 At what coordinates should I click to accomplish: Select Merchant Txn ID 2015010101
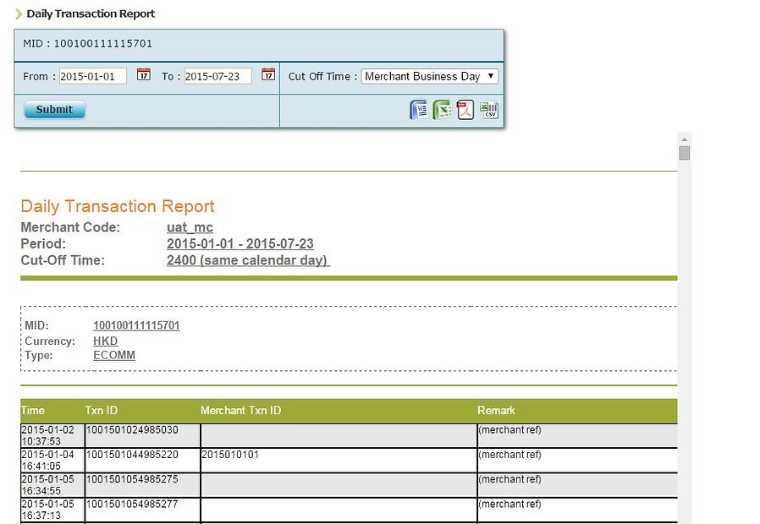pyautogui.click(x=230, y=455)
